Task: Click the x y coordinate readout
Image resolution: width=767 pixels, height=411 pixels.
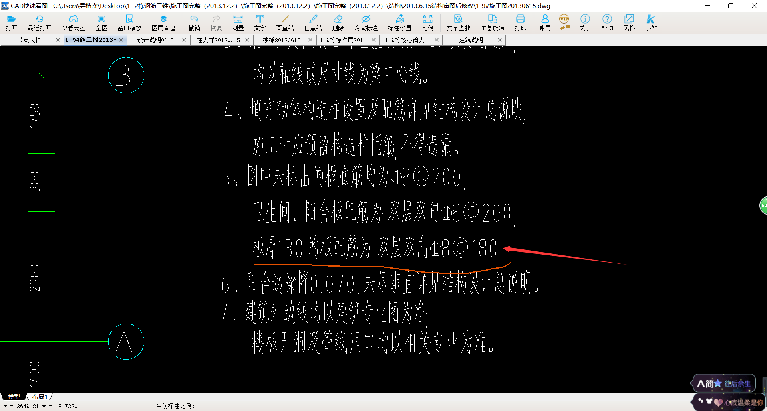Action: (x=41, y=406)
